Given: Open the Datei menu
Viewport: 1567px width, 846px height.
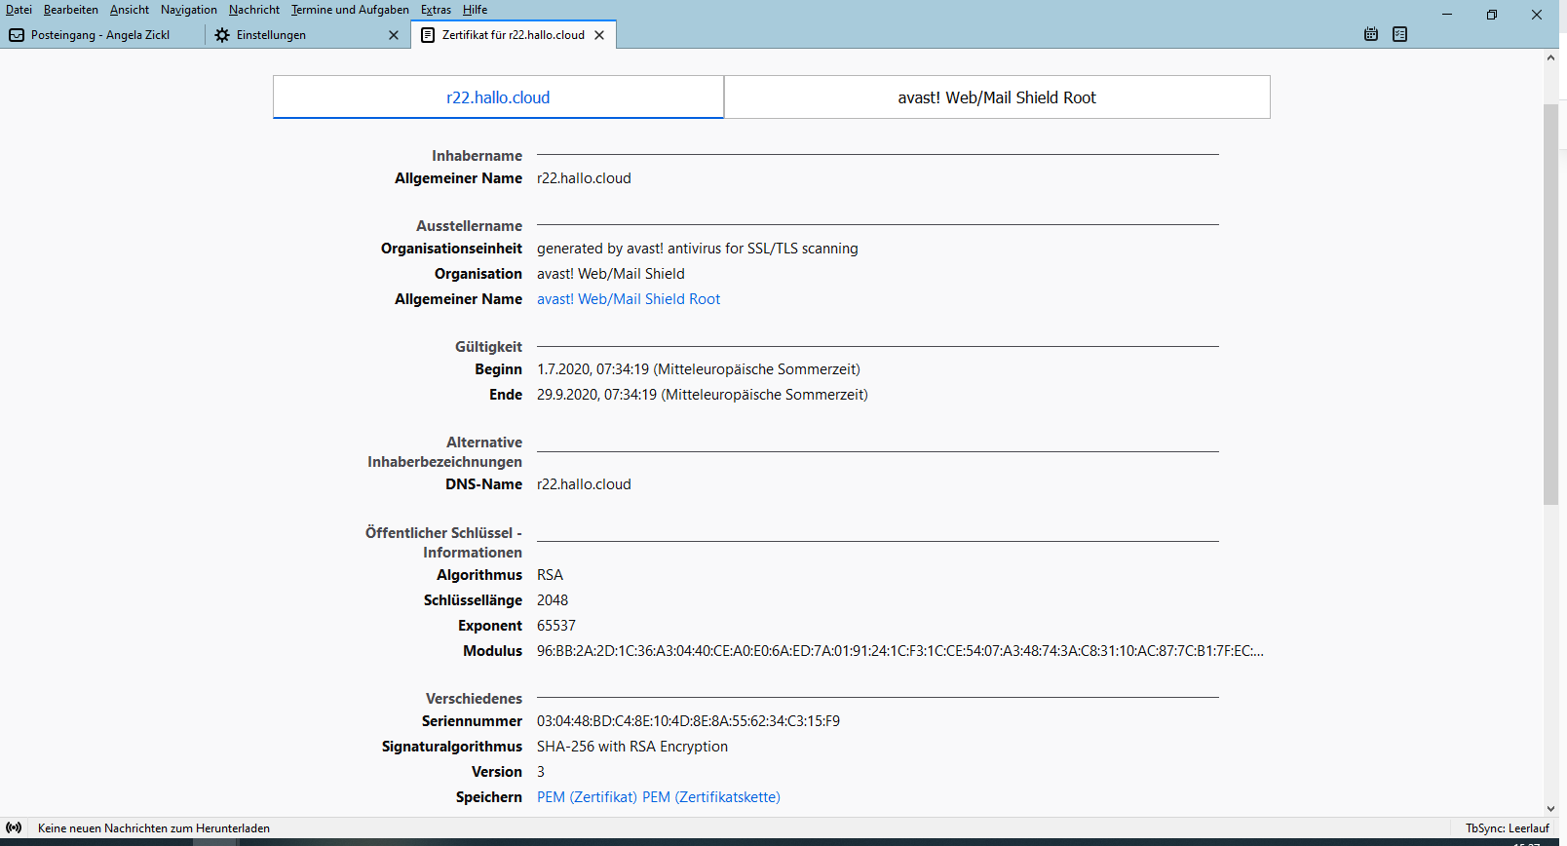Looking at the screenshot, I should click(x=19, y=10).
